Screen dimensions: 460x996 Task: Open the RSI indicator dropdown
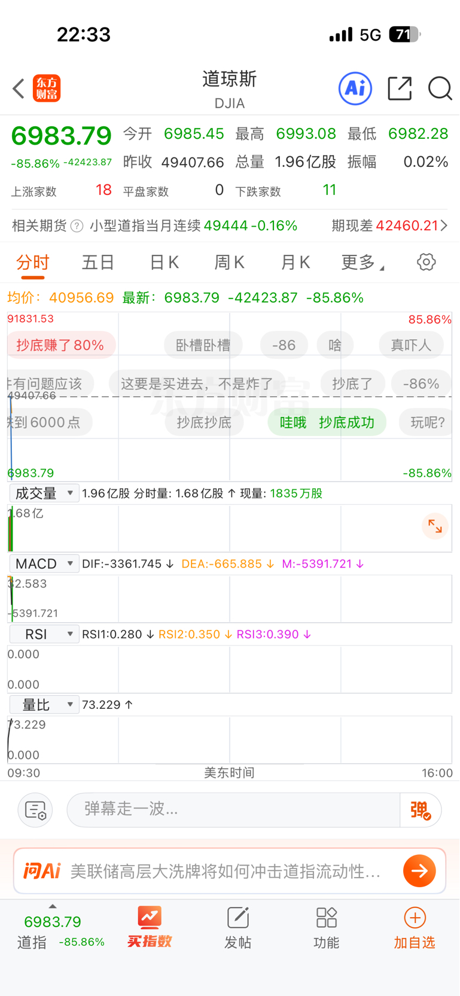[x=44, y=634]
